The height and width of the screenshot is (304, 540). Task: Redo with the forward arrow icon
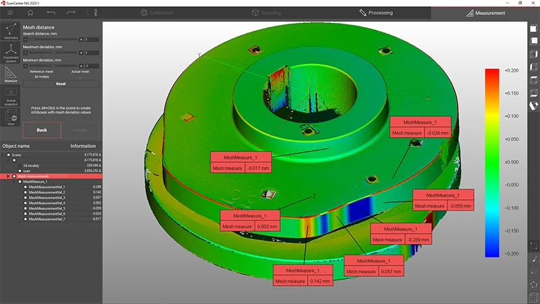71,13
